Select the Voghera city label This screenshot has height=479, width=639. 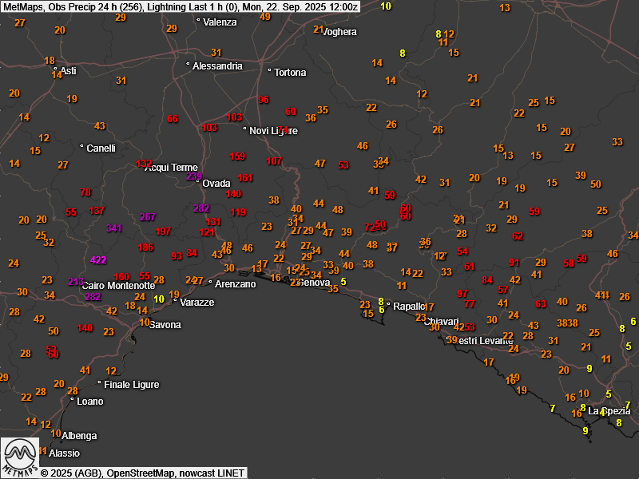coord(341,32)
